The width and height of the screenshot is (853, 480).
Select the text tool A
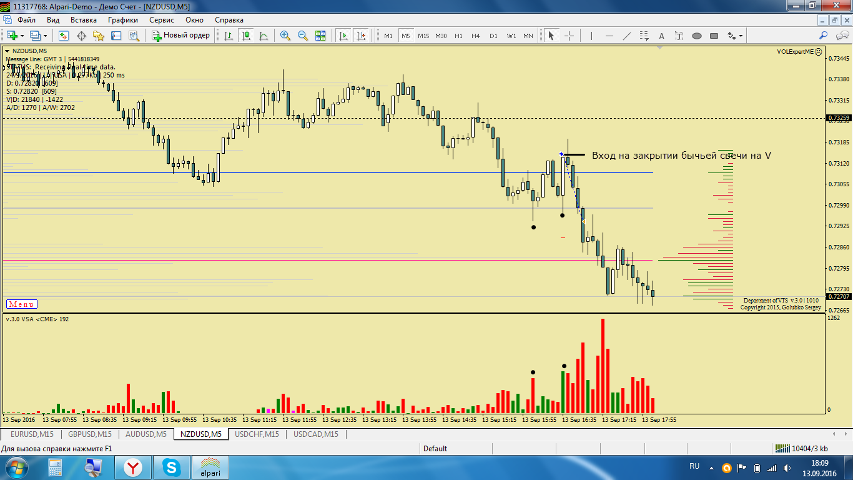point(662,36)
